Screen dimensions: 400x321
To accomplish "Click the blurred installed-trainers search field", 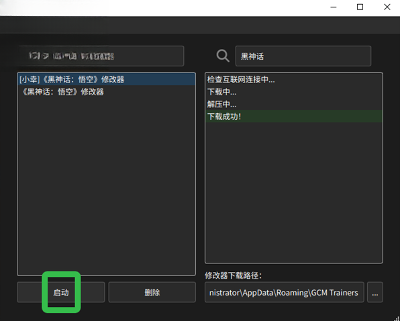I will (101, 56).
